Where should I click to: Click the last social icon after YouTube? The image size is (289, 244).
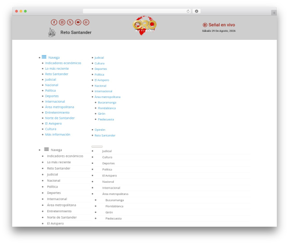click(x=86, y=22)
